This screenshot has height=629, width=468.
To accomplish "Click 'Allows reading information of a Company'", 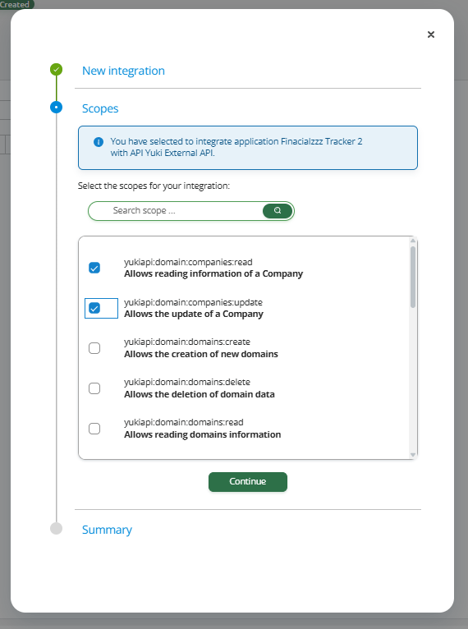I will (213, 273).
